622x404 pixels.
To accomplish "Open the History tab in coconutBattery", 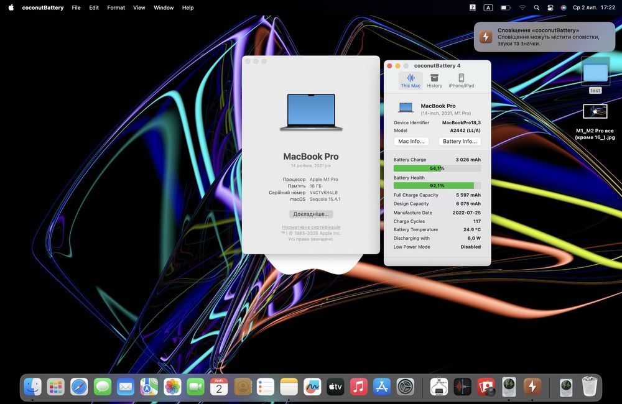I will coord(434,80).
